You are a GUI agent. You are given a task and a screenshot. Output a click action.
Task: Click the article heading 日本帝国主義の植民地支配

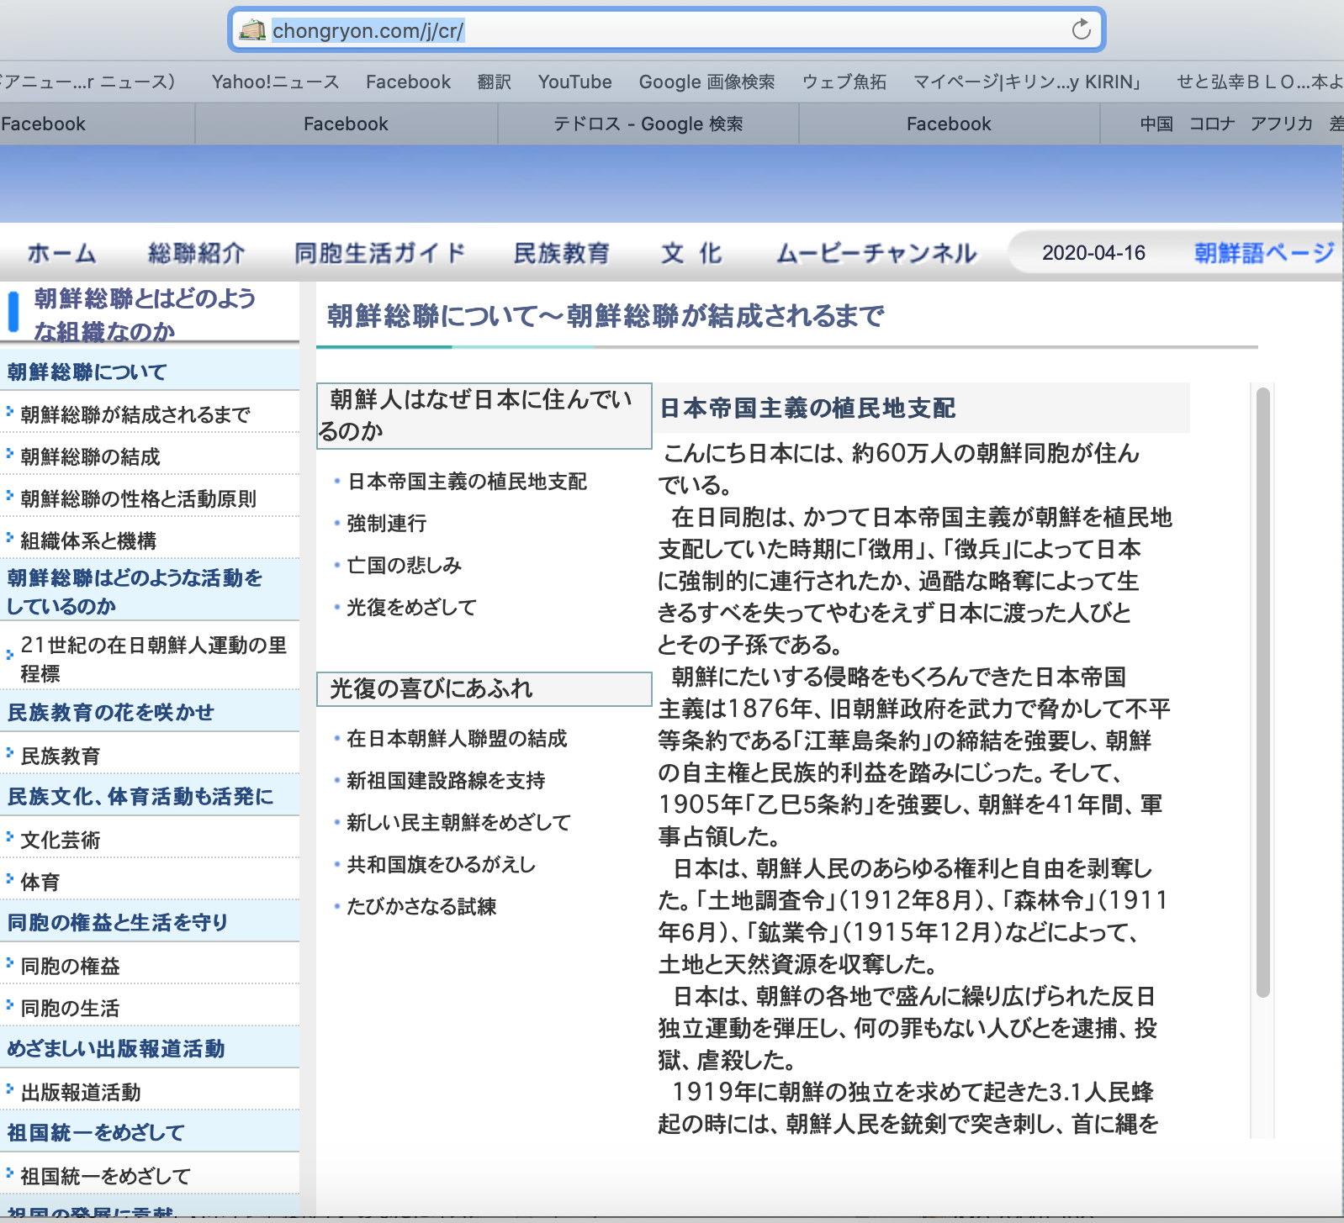point(807,408)
